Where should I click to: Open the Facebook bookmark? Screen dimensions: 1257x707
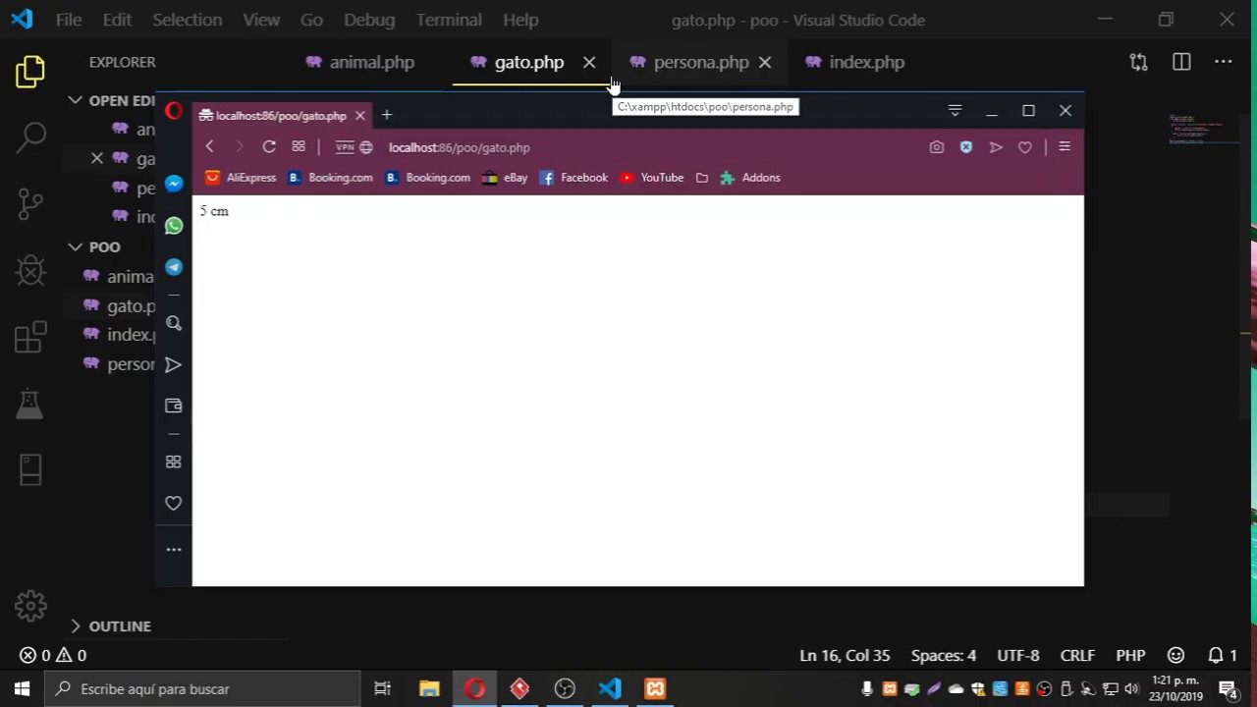pos(574,178)
